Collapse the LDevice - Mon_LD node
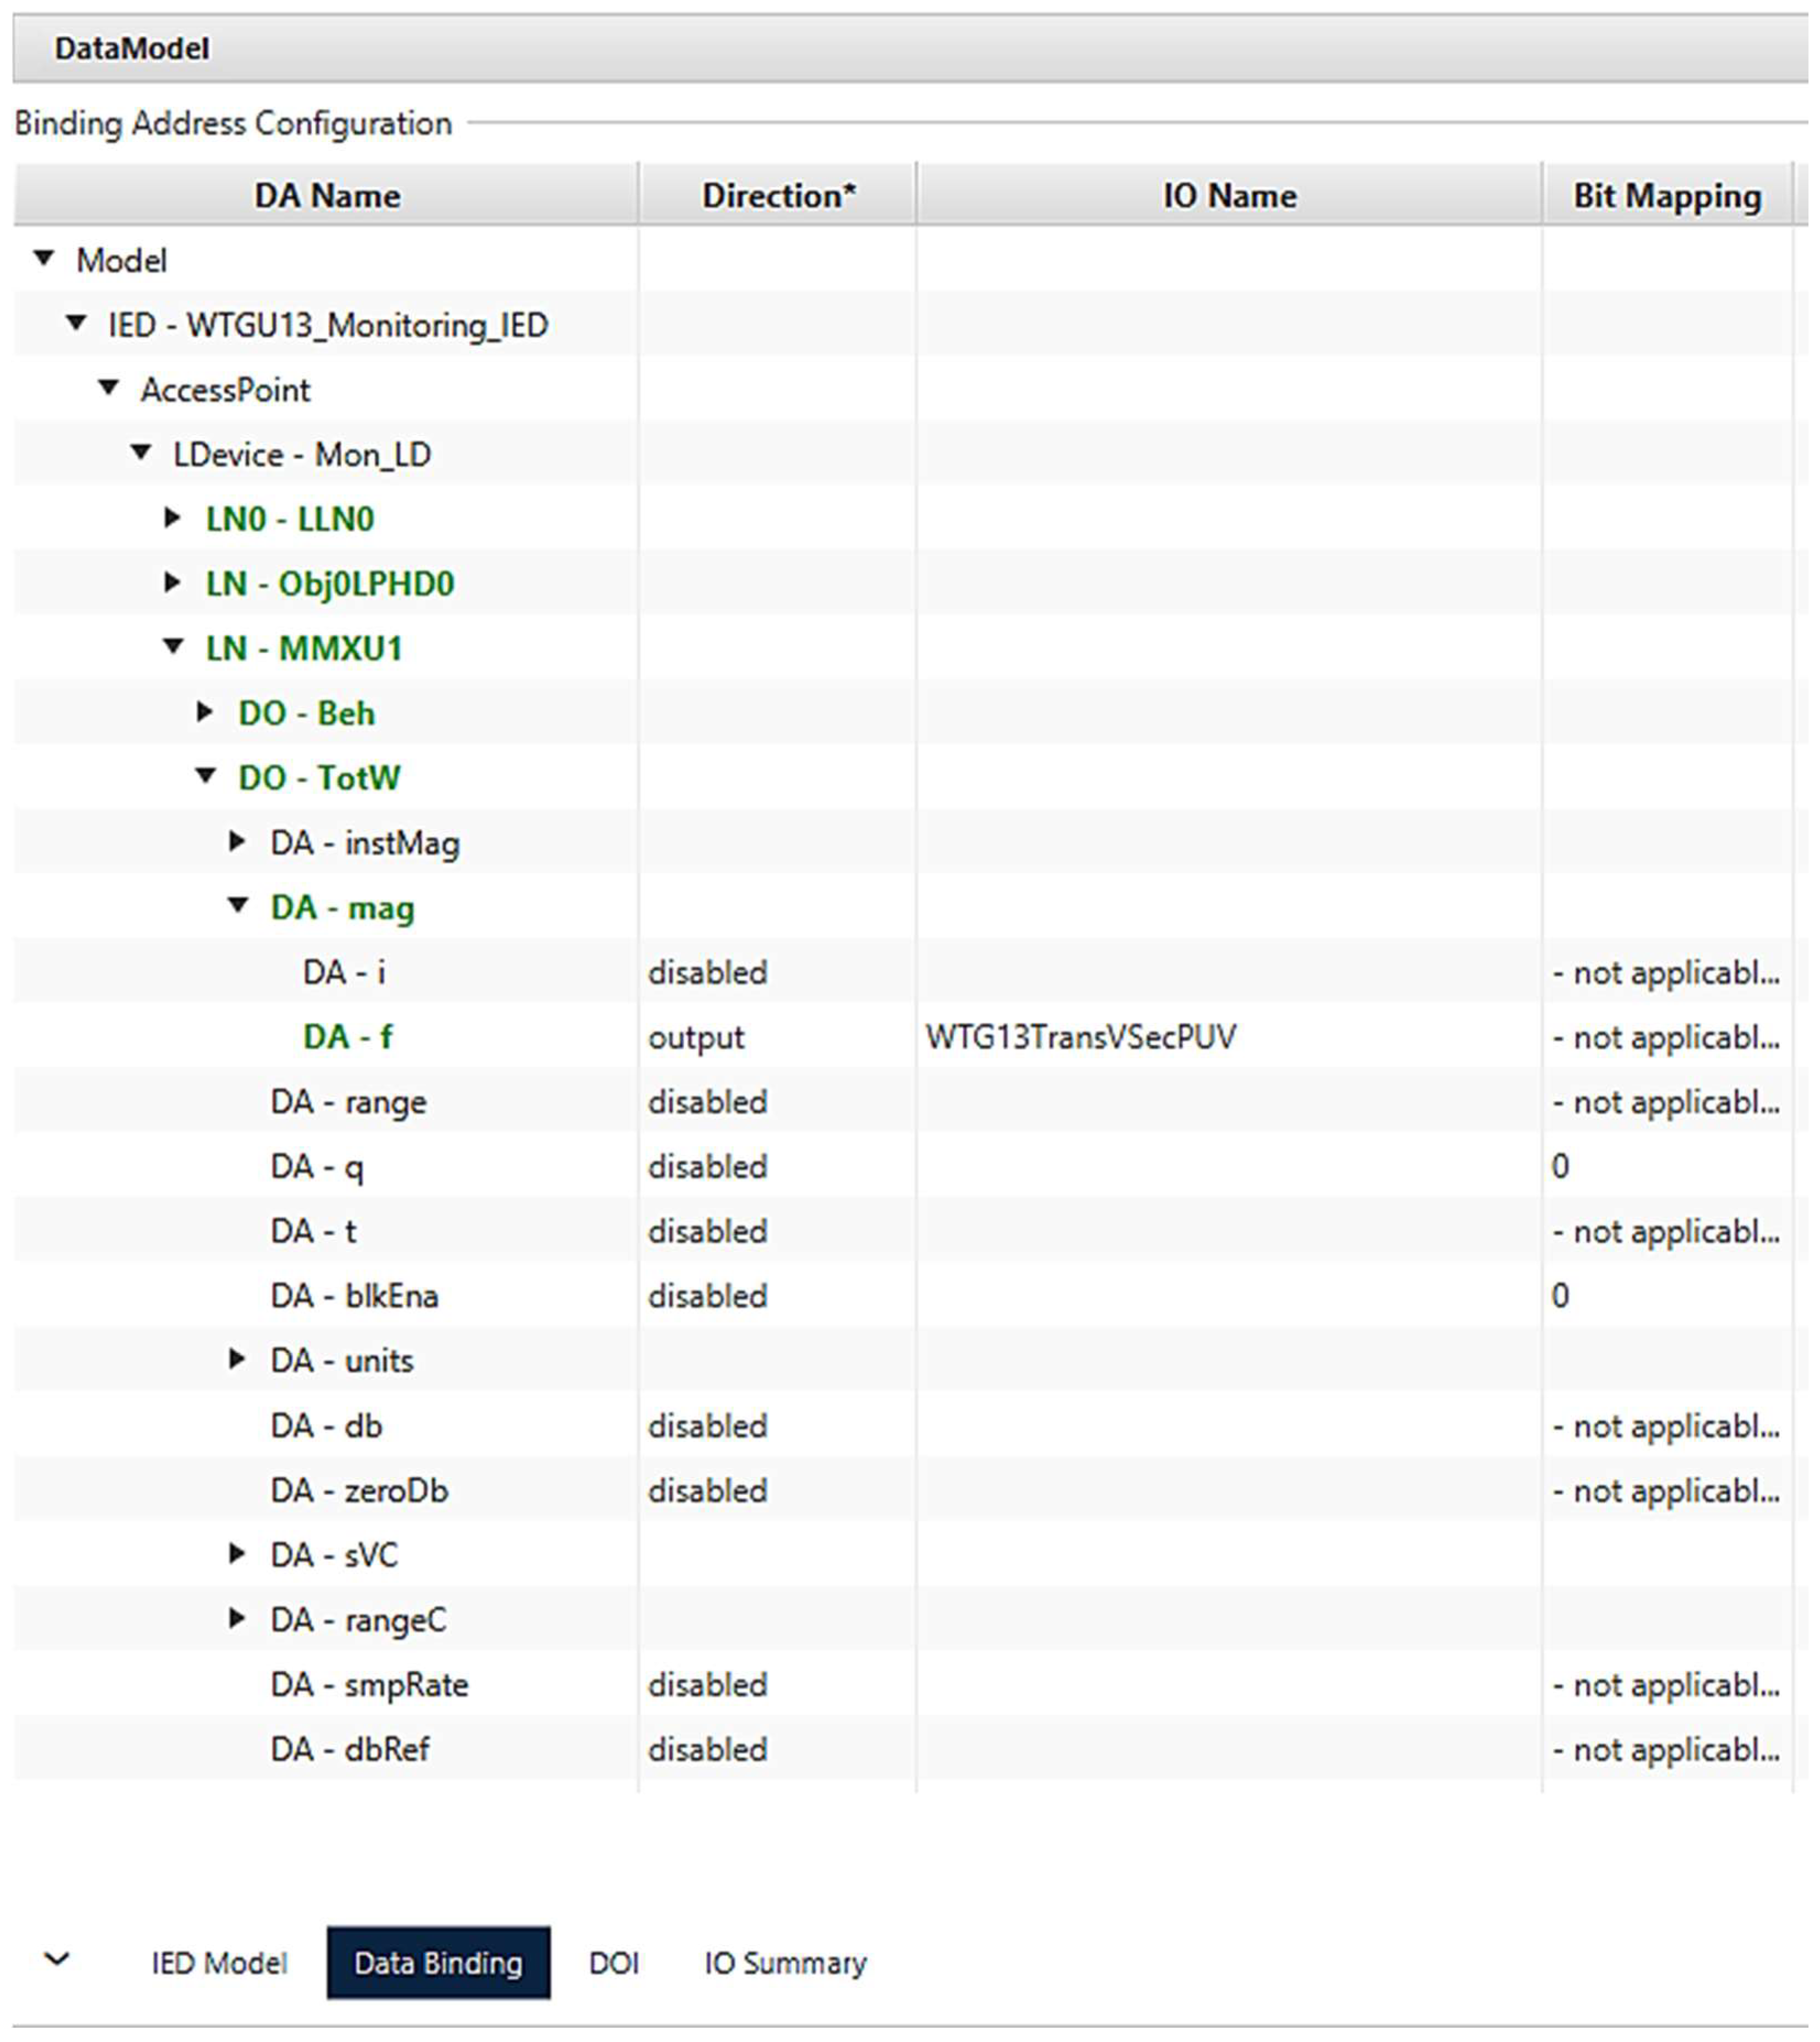The width and height of the screenshot is (1820, 2042). click(x=141, y=453)
